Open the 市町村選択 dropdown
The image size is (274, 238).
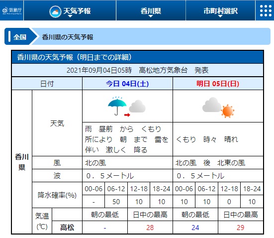point(220,11)
